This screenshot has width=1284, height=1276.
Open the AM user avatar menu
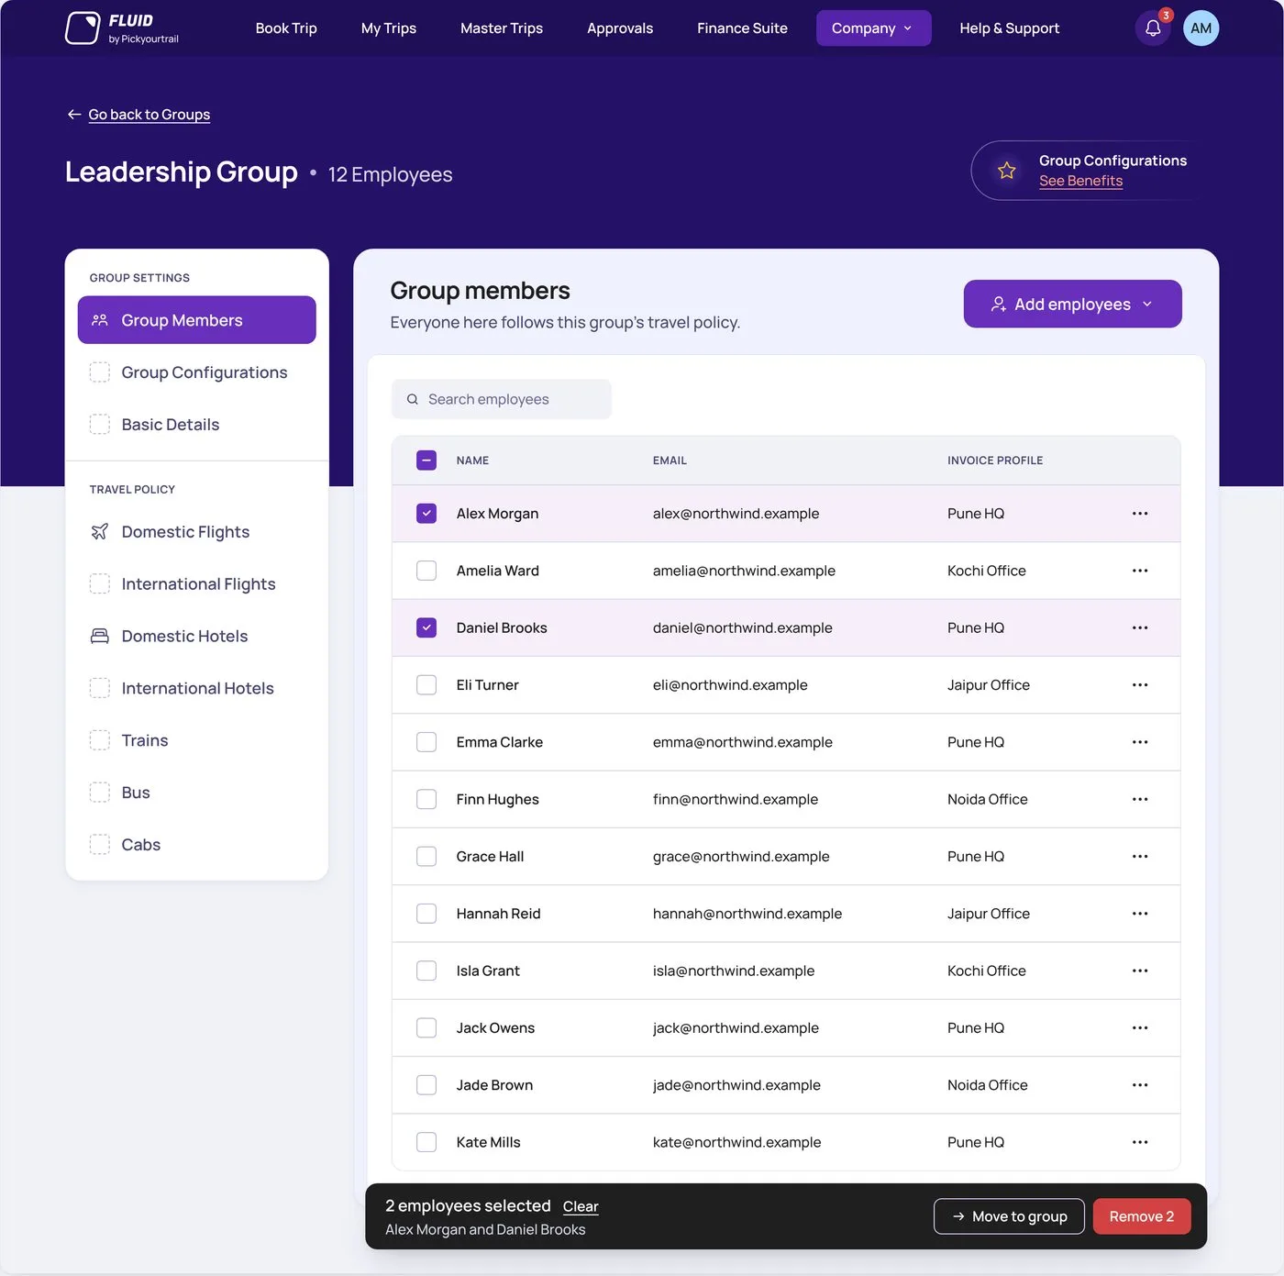pyautogui.click(x=1201, y=28)
